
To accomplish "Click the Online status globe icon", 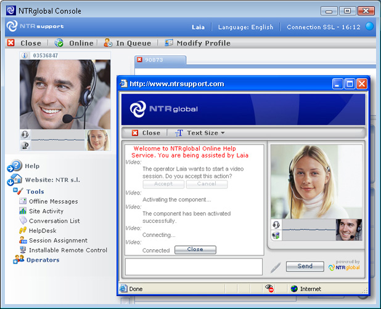I will tap(59, 43).
